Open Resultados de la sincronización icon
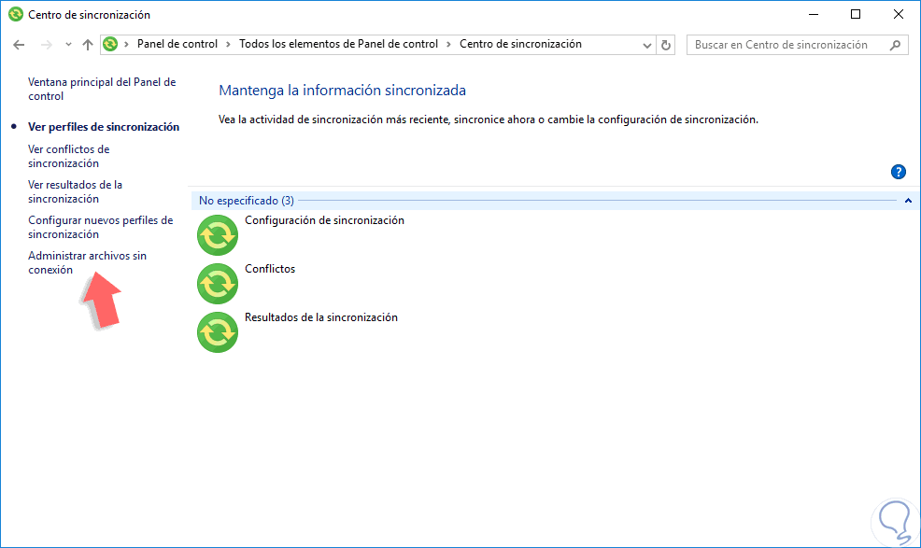Screen dimensions: 921x548 (217, 332)
